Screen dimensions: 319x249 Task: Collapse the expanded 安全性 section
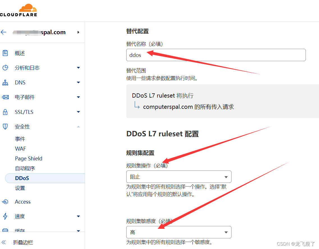[x=79, y=126]
